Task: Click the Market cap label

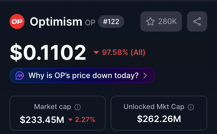Action: (x=52, y=107)
